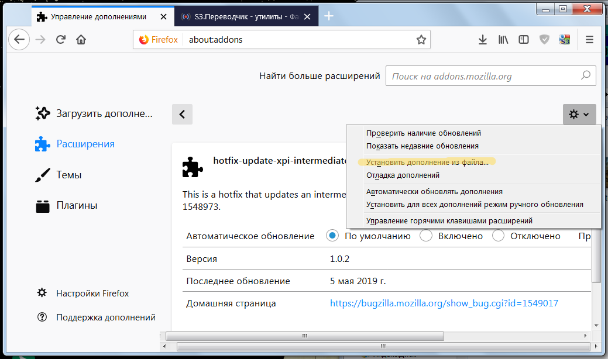Viewport: 608px width, 359px height.
Task: Click the hotfix addon puzzle icon
Action: coord(193,167)
